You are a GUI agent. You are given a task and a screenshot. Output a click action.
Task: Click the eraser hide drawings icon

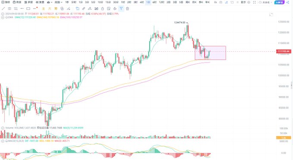[x=115, y=9]
